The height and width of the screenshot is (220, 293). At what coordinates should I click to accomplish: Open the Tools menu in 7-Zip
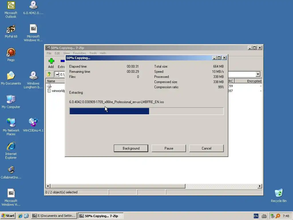[93, 53]
